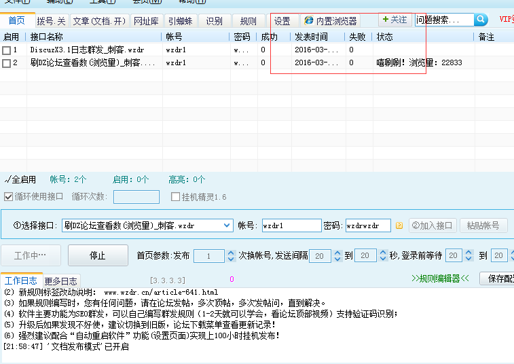Select the 更多日志 log tab
Image resolution: width=514 pixels, height=364 pixels.
[x=61, y=281]
